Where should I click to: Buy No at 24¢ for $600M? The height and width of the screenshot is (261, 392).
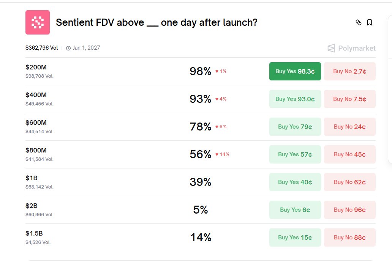tap(349, 127)
